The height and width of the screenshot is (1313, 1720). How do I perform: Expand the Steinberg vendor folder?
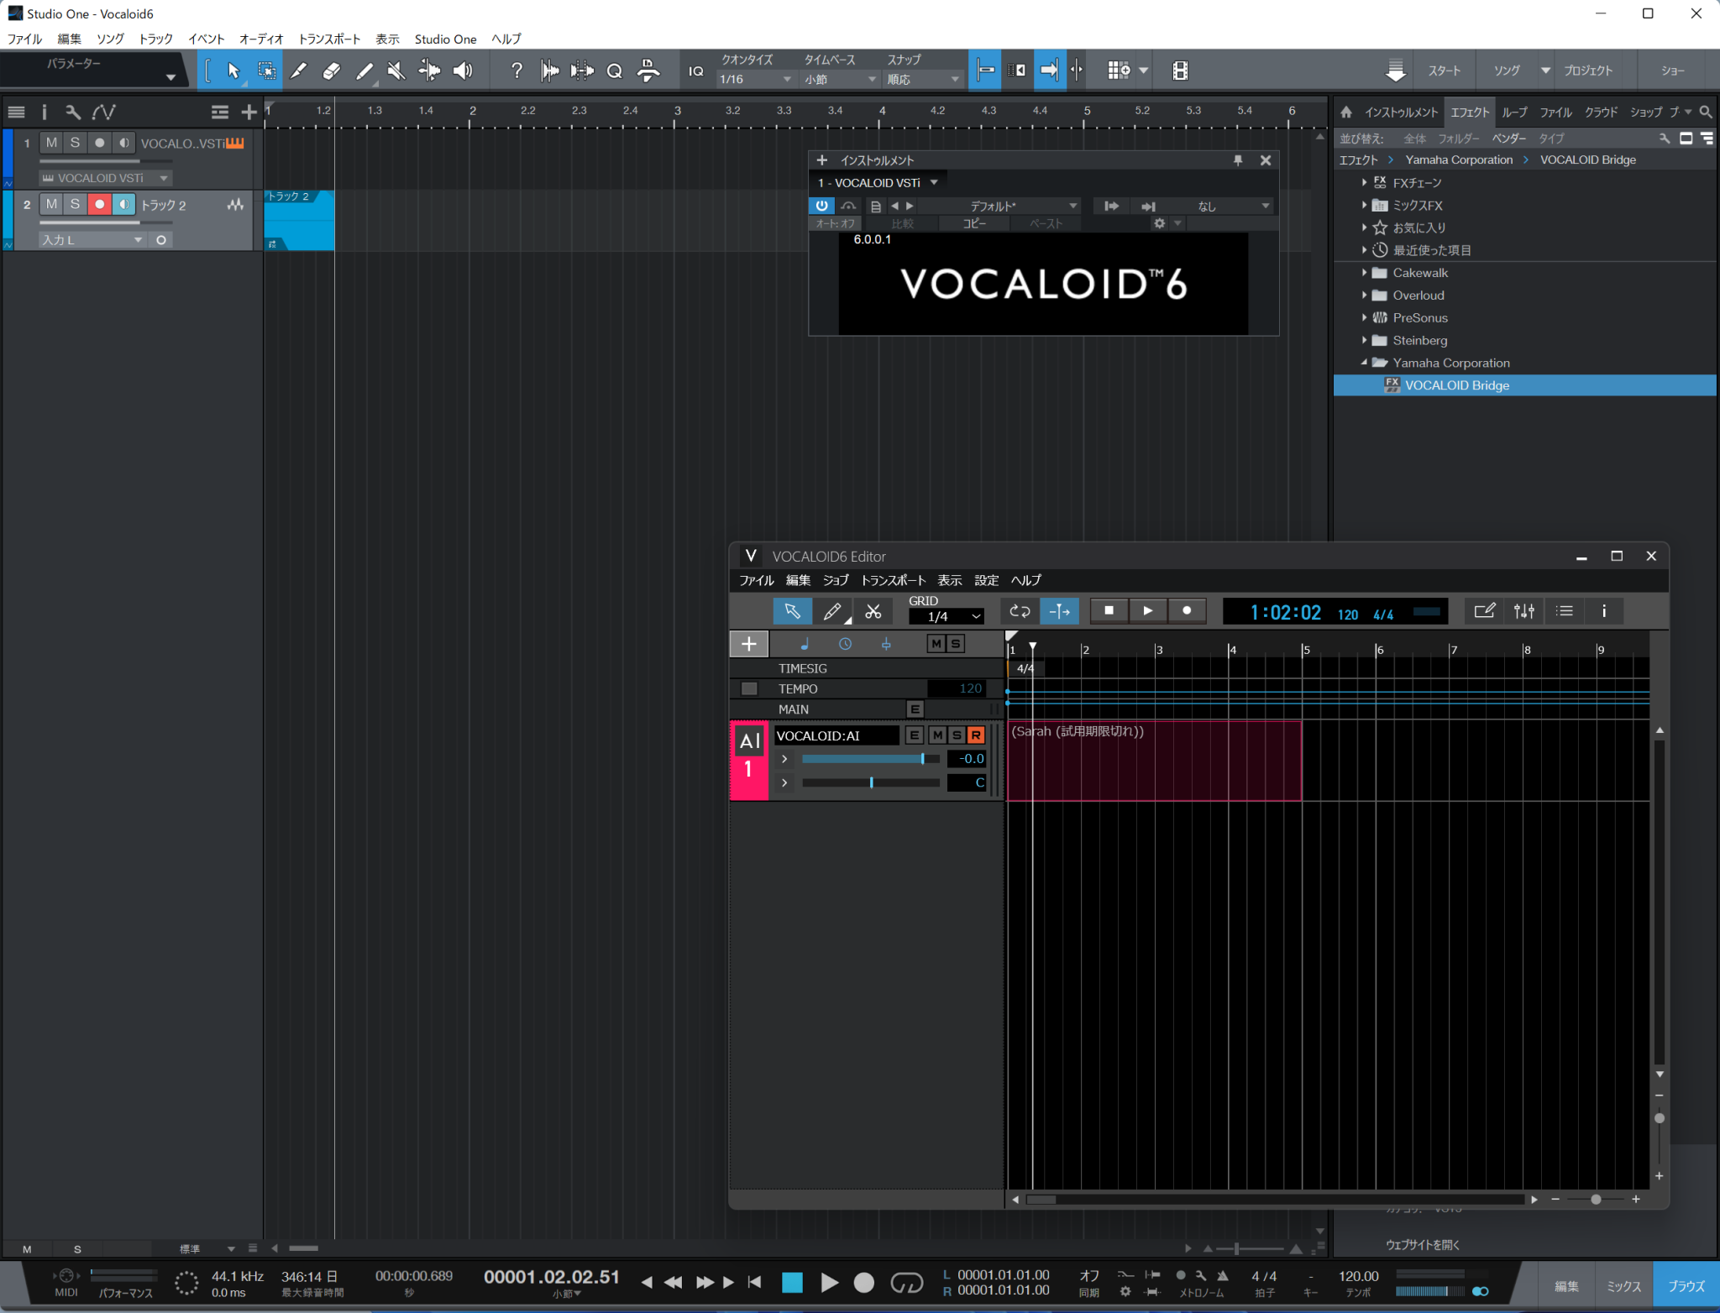coord(1364,340)
